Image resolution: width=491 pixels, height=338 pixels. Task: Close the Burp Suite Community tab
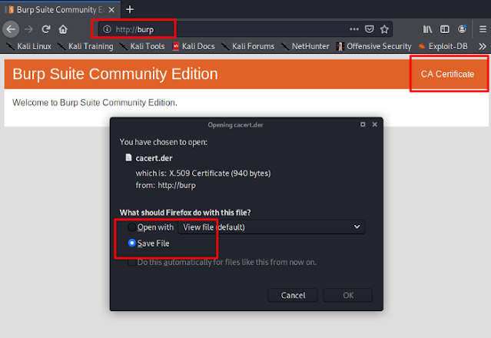(x=111, y=10)
